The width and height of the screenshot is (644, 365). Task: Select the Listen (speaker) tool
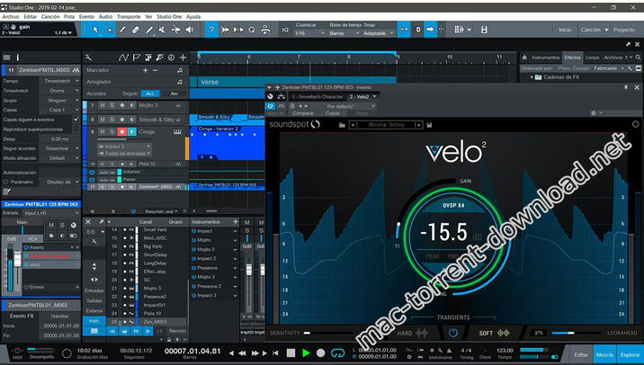pos(190,30)
